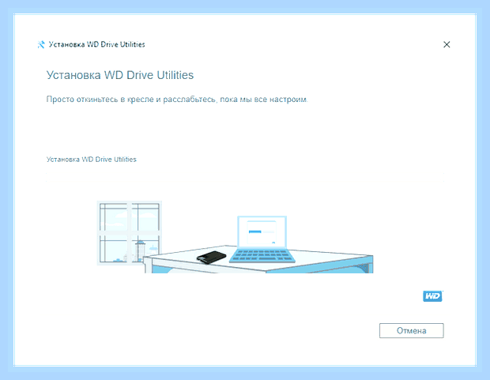Click the laptop illustration on the desk

click(262, 239)
